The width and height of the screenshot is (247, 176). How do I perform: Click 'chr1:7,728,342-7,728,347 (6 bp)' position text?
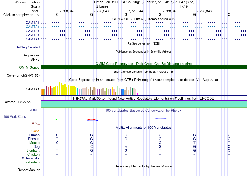coord(171,2)
